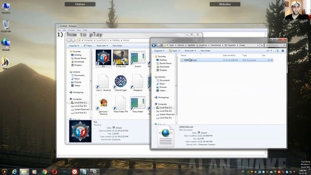
Task: Select Dropbox in the Career window sidebar
Action: 163,70
